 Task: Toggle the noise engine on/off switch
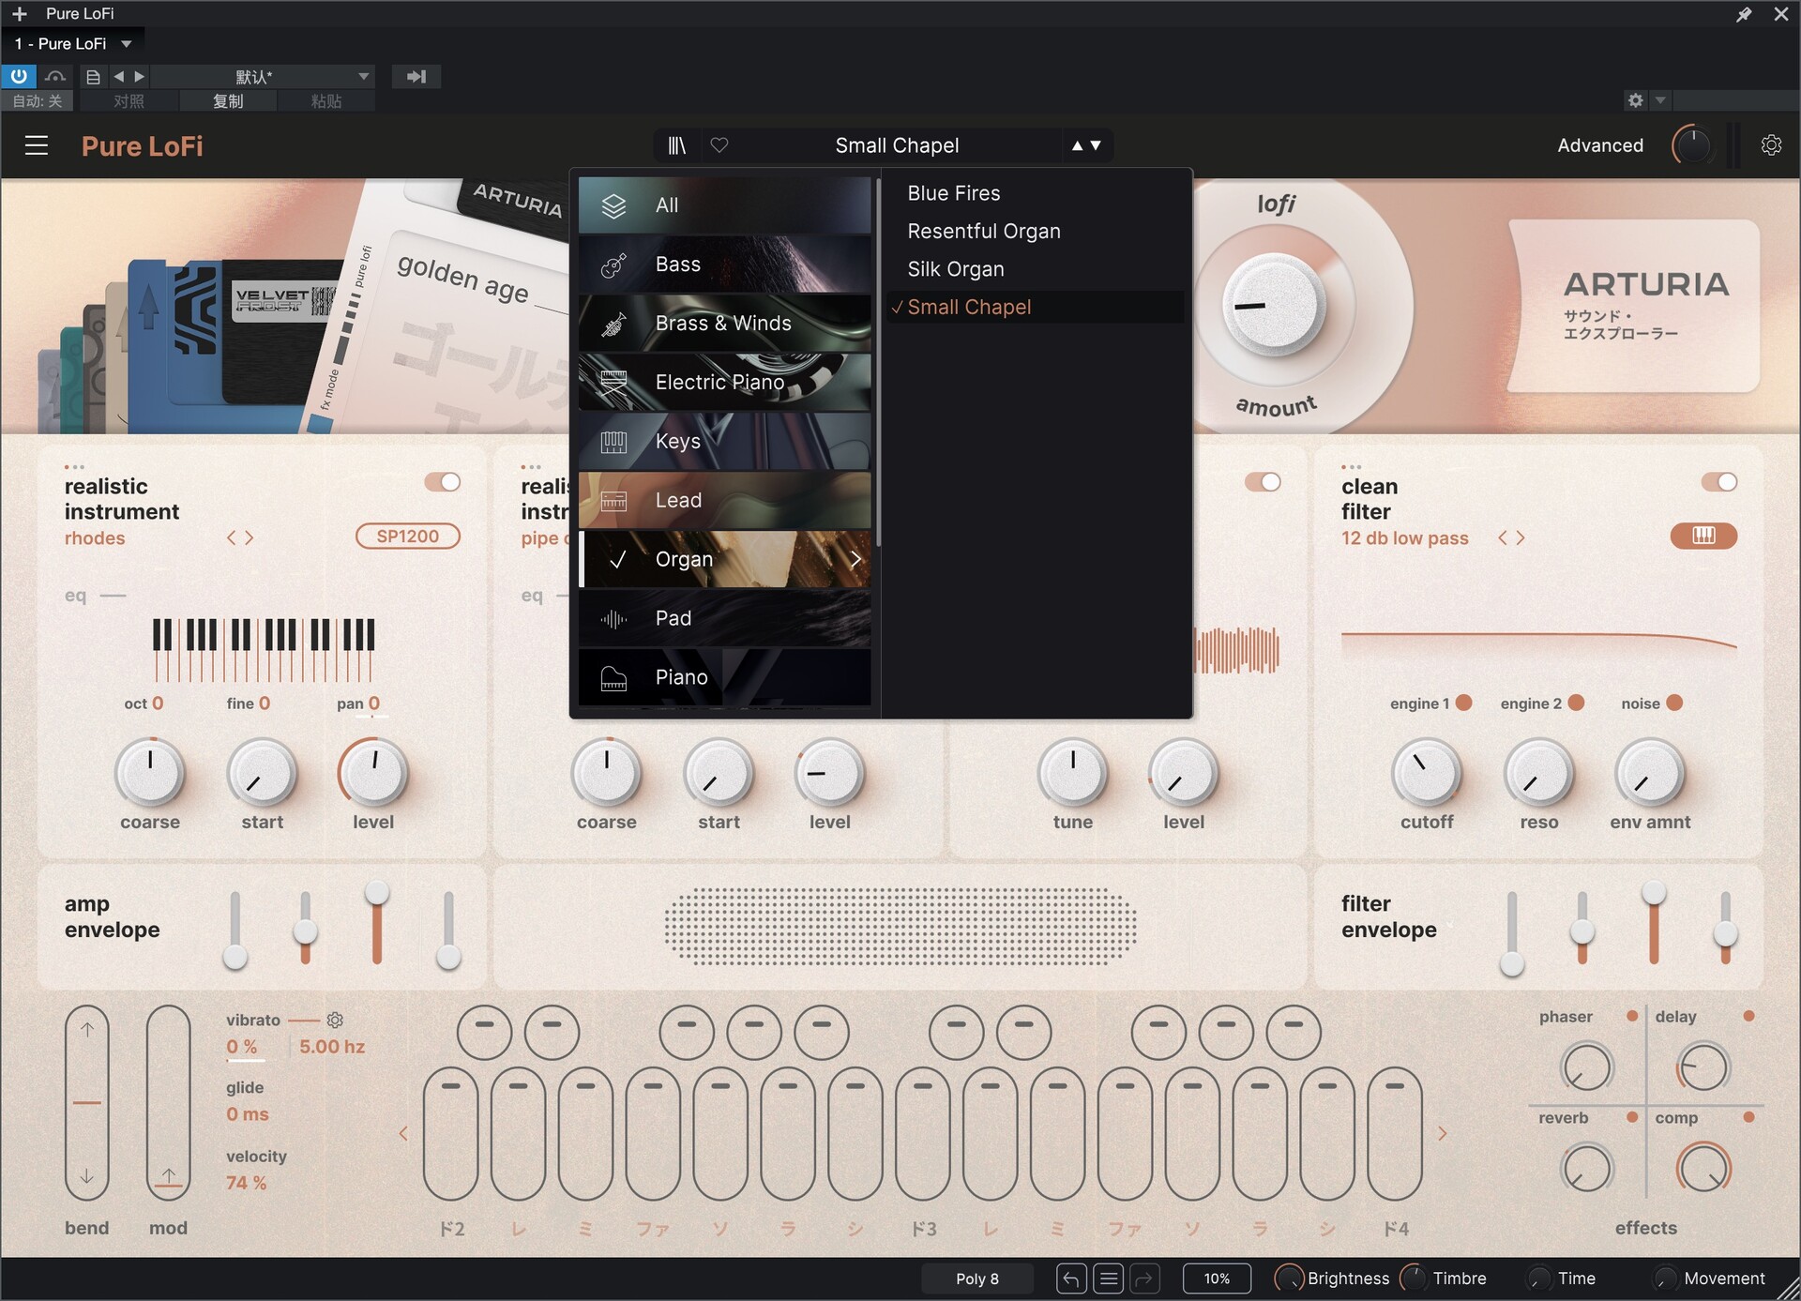pyautogui.click(x=1263, y=482)
